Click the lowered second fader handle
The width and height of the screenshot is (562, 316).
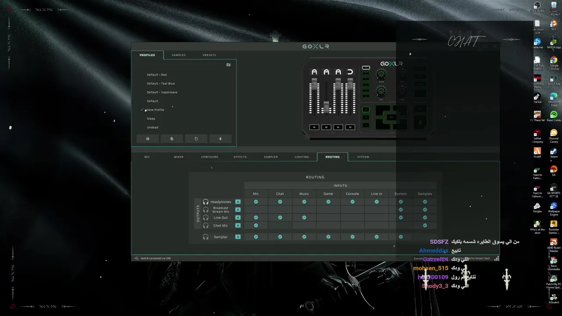click(x=326, y=106)
